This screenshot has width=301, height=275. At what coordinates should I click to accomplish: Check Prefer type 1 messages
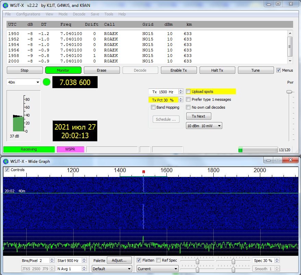point(188,99)
